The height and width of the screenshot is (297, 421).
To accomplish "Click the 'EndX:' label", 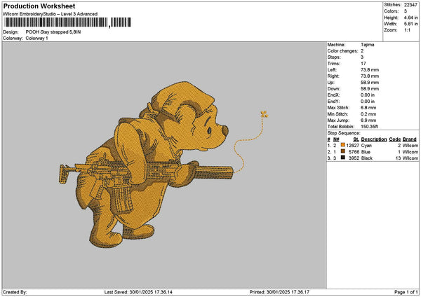I will tap(333, 95).
